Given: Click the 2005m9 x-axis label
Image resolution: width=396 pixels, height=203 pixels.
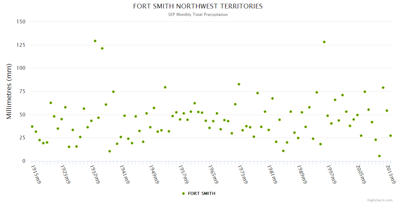Looking at the screenshot, I should coord(362,174).
